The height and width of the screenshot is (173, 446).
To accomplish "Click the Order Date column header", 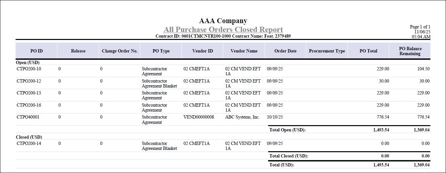I will [x=285, y=51].
